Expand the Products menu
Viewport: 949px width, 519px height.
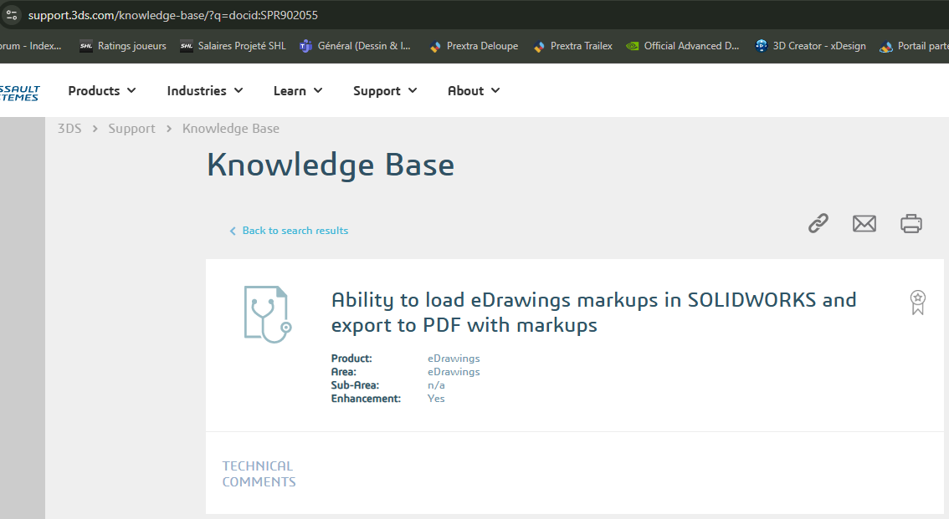point(102,90)
